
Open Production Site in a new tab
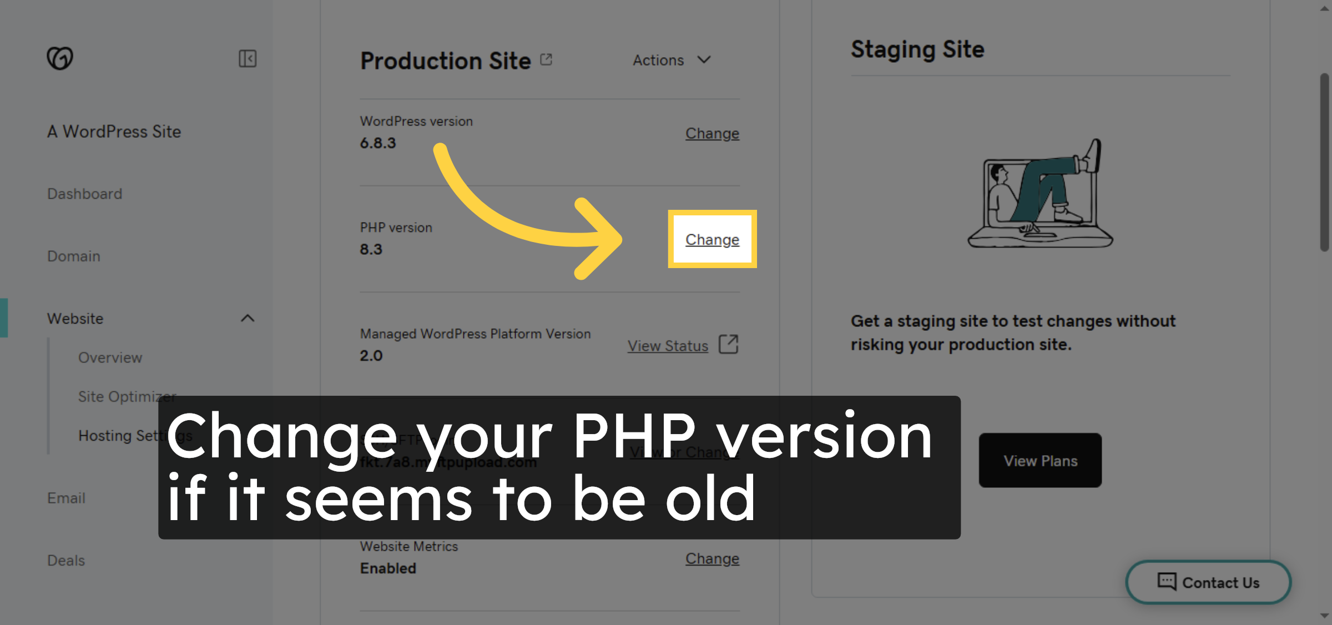tap(546, 58)
